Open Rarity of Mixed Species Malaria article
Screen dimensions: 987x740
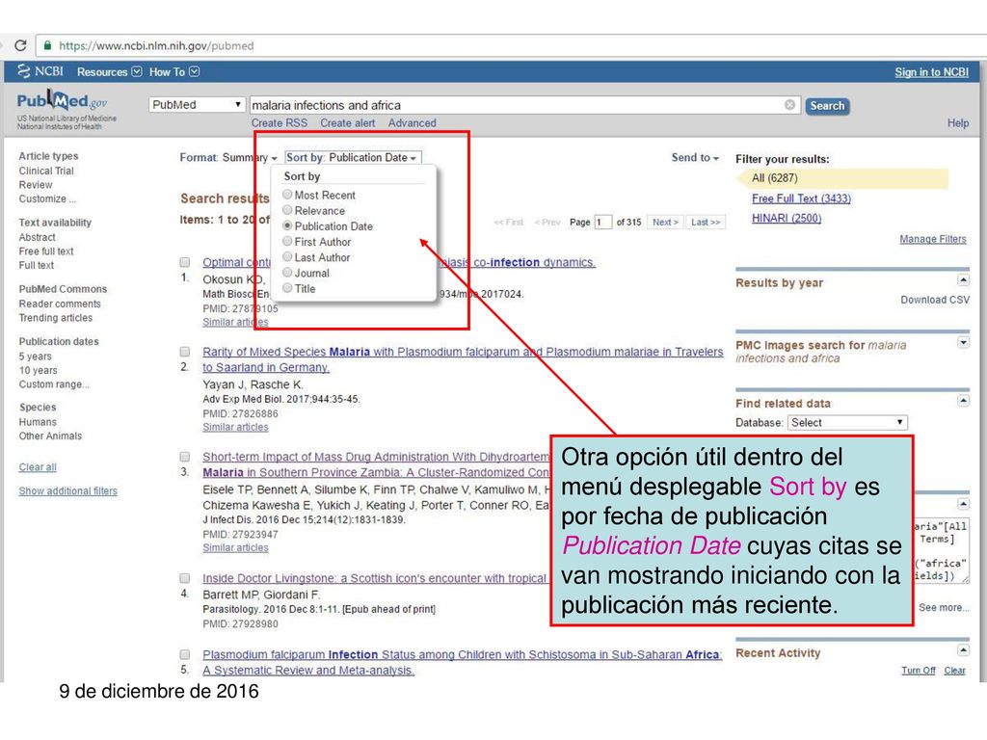point(463,359)
